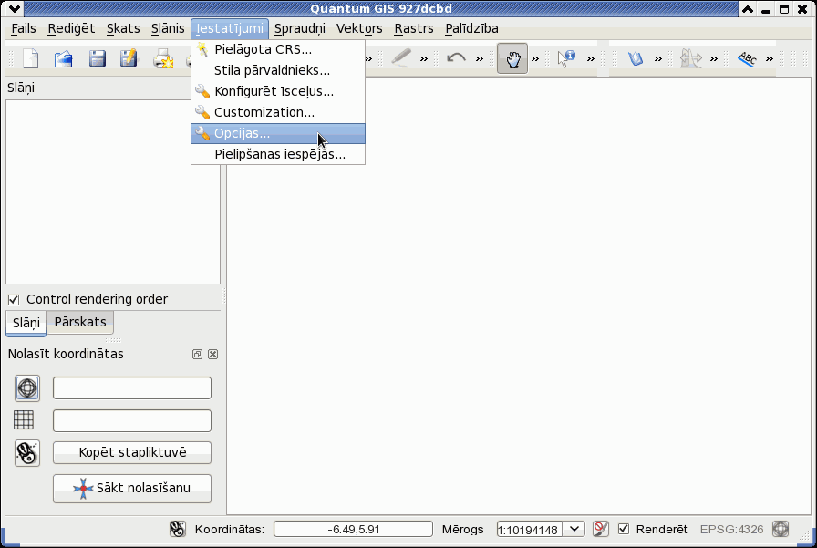Open the Mērogs scale dropdown arrow
817x548 pixels.
click(574, 529)
